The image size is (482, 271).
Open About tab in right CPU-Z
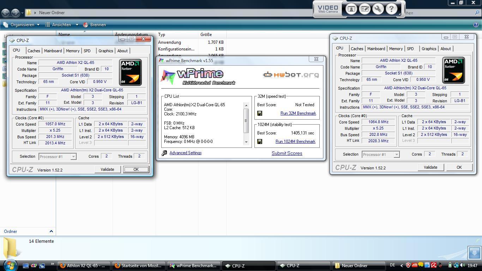click(x=446, y=49)
